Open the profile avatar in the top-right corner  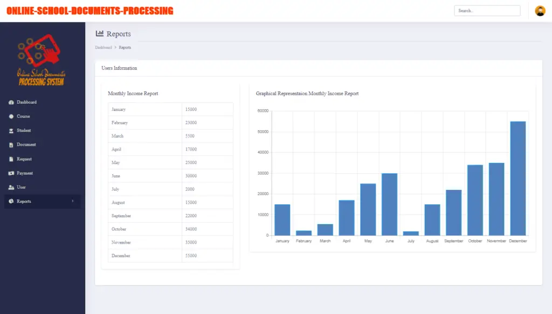pyautogui.click(x=540, y=10)
